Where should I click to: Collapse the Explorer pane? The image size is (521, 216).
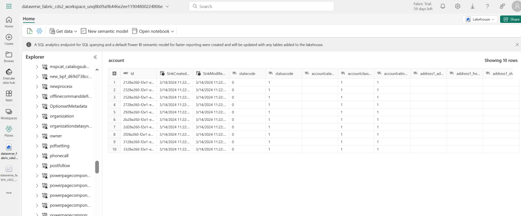click(x=95, y=57)
